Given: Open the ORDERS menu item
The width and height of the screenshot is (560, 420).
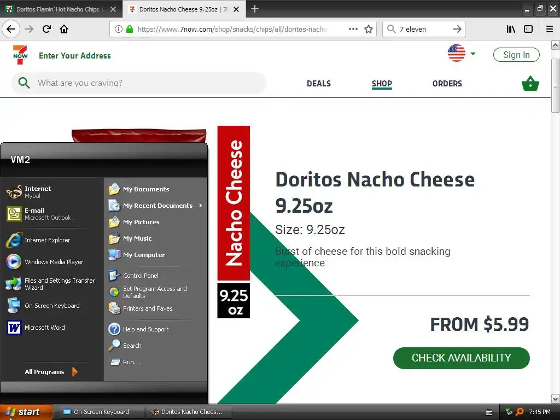Looking at the screenshot, I should pos(447,84).
